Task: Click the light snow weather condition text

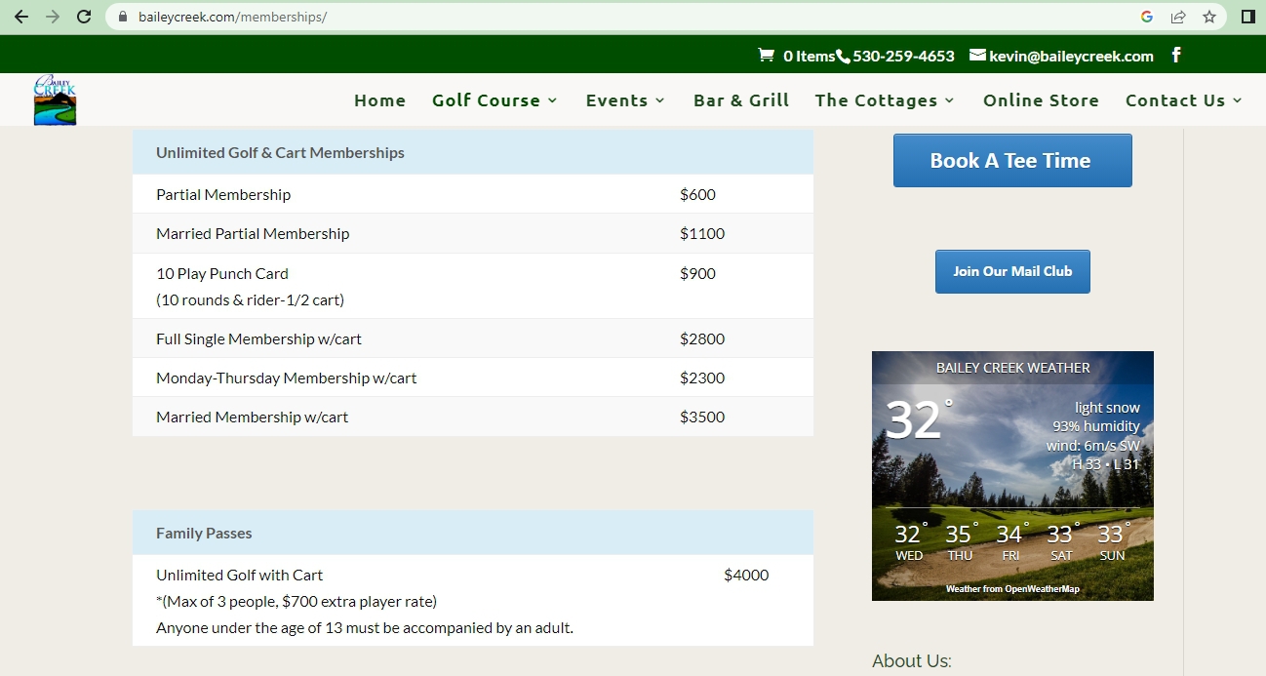Action: pos(1107,408)
